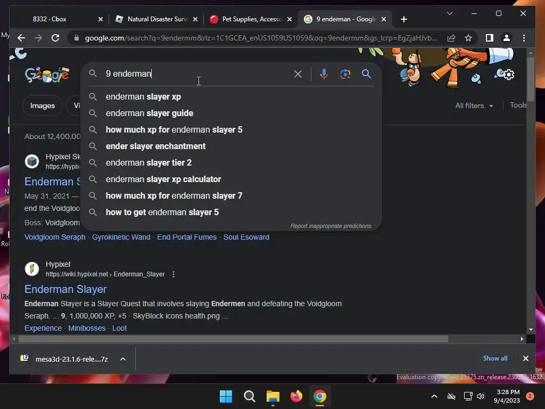Choose suggestion enderman slayer guide

(231, 113)
